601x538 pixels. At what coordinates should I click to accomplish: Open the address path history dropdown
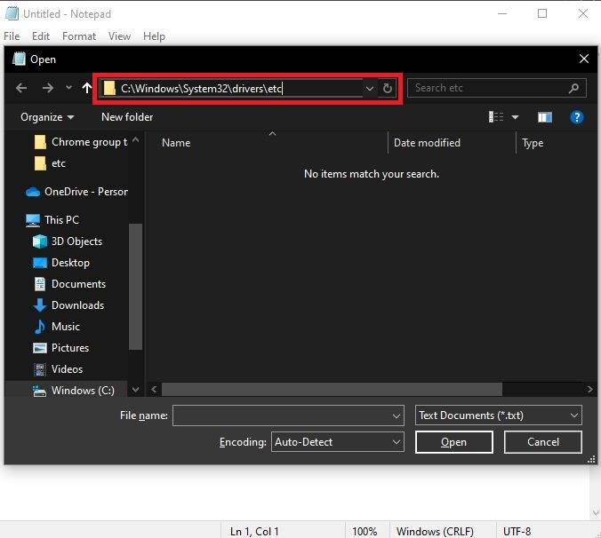click(370, 89)
